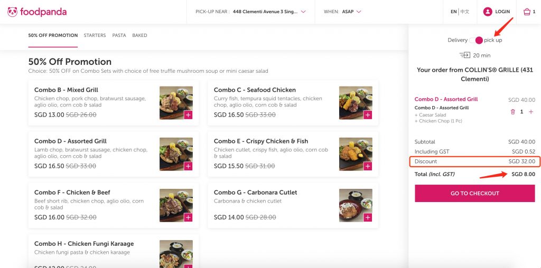Open the WHEN: ASAP time dropdown
This screenshot has height=268, width=541.
(x=359, y=12)
